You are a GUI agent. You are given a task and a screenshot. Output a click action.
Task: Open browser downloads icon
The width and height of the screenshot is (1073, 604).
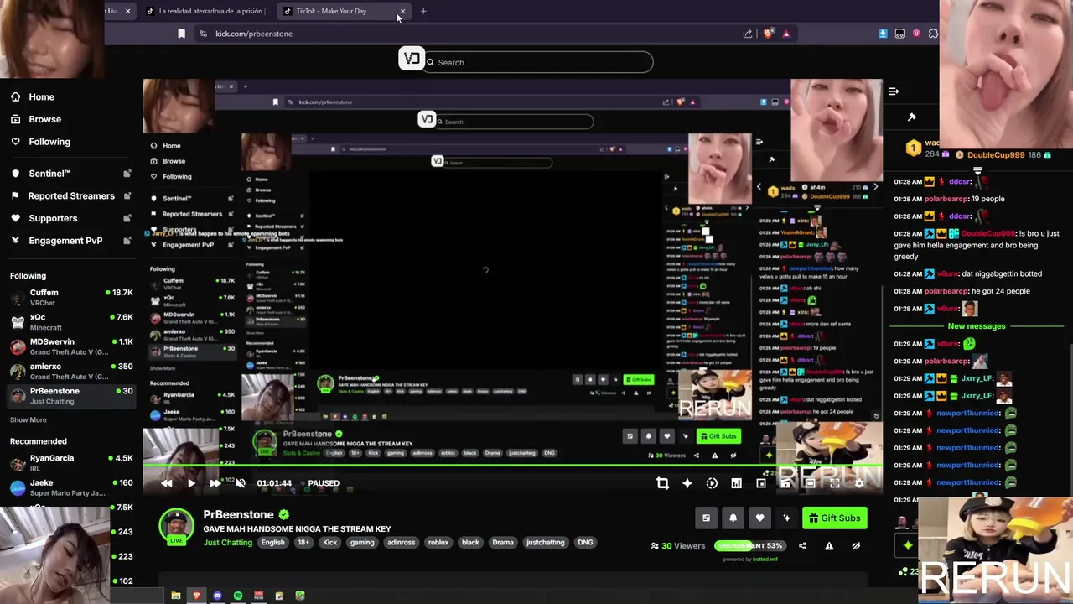click(x=883, y=34)
